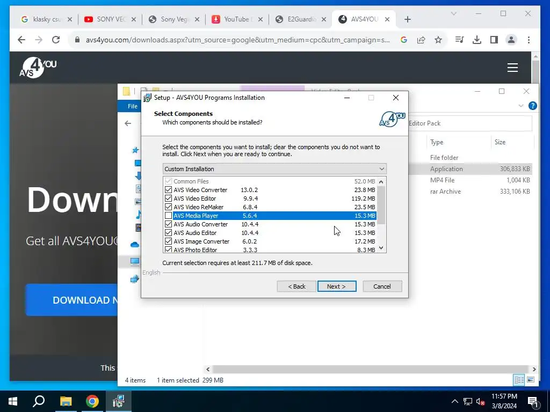Open File Explorer from taskbar

(66, 401)
